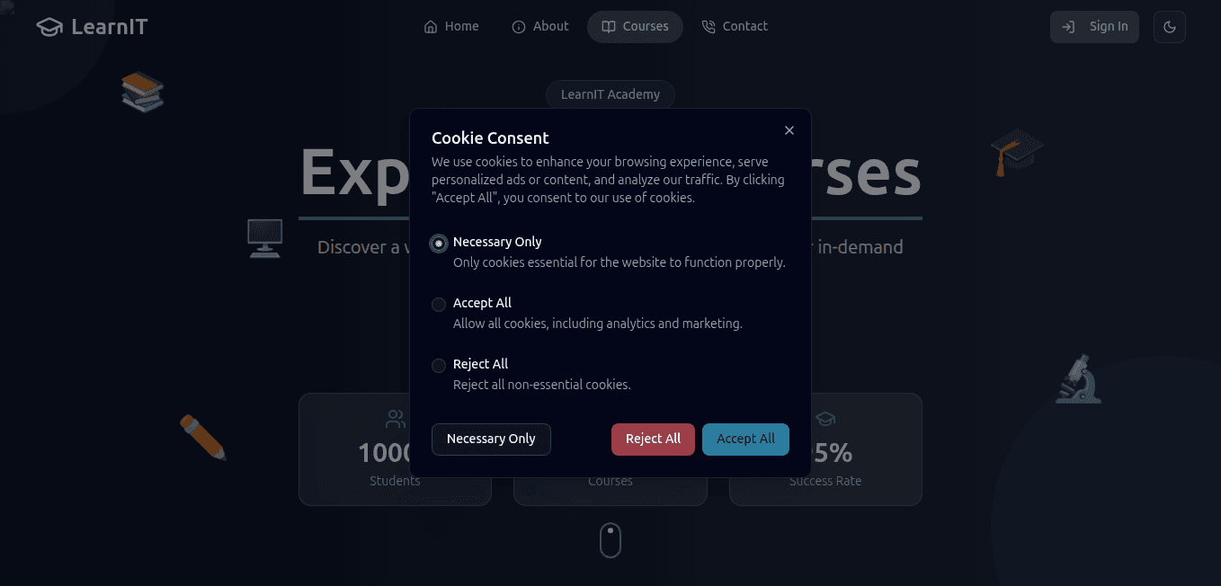The width and height of the screenshot is (1221, 586).
Task: Click the mouse scroll indicator icon
Action: pos(610,540)
